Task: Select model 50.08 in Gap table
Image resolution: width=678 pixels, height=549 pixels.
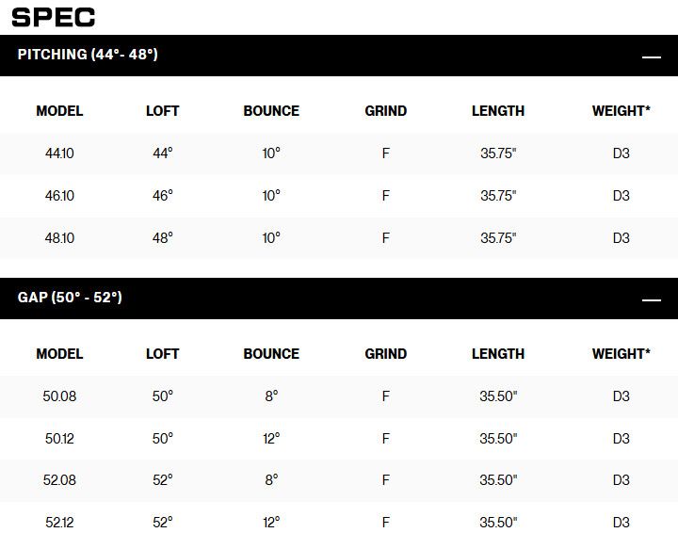Action: point(59,396)
